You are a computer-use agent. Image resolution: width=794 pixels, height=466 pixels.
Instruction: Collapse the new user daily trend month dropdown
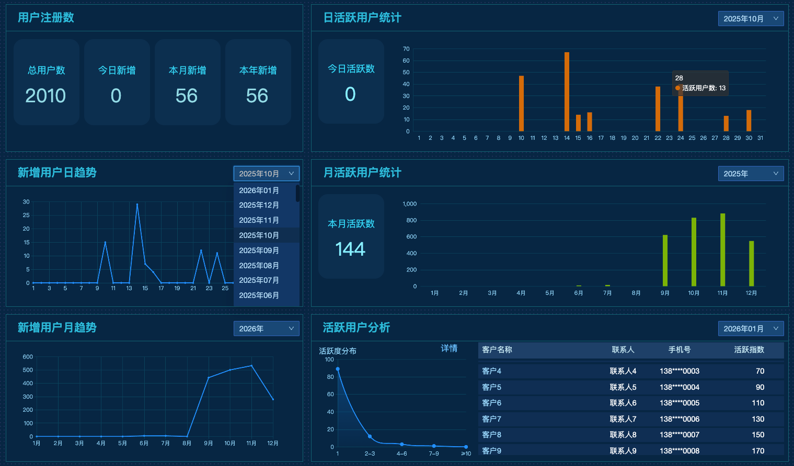(266, 174)
